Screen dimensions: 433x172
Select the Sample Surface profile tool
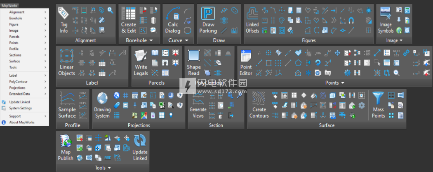pos(67,105)
